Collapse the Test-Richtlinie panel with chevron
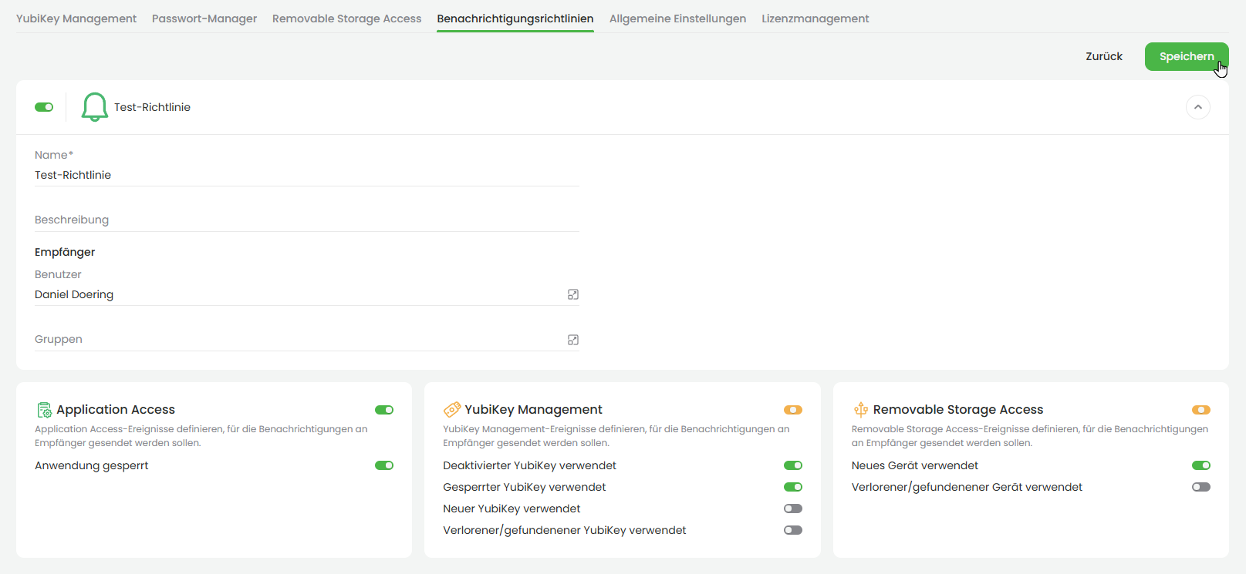Image resolution: width=1246 pixels, height=574 pixels. [x=1197, y=107]
